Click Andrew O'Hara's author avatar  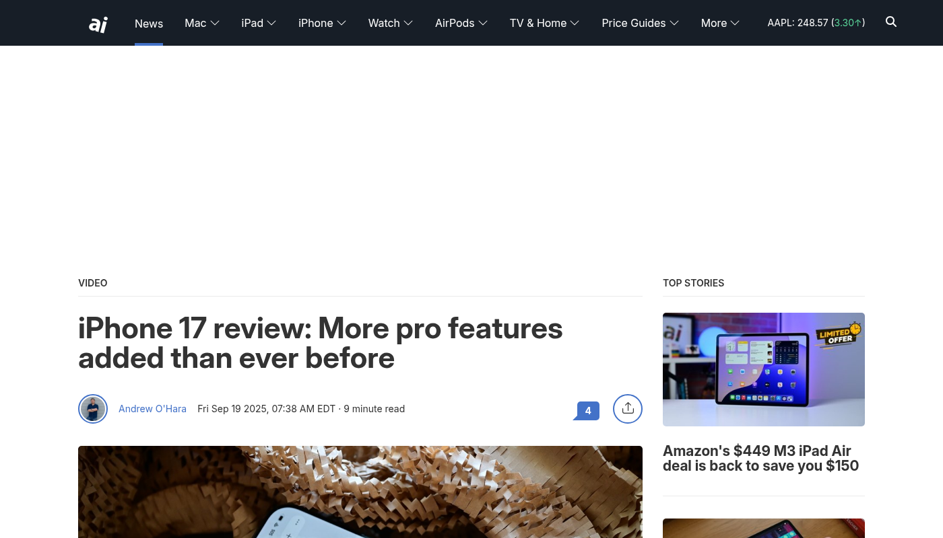click(93, 409)
